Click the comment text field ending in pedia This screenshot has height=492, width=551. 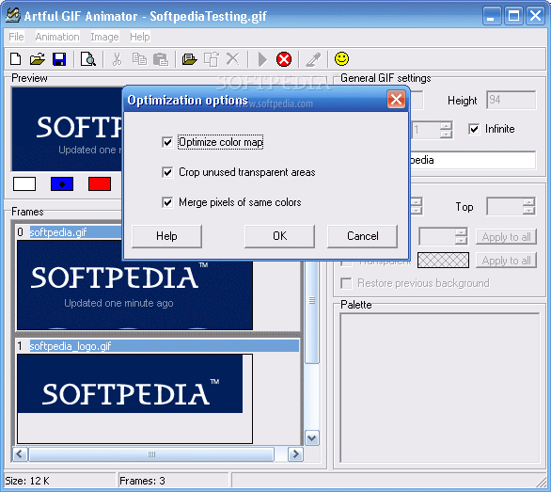coord(473,160)
